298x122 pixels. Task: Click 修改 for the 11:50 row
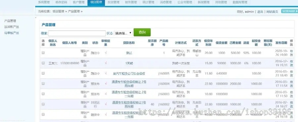(291, 94)
